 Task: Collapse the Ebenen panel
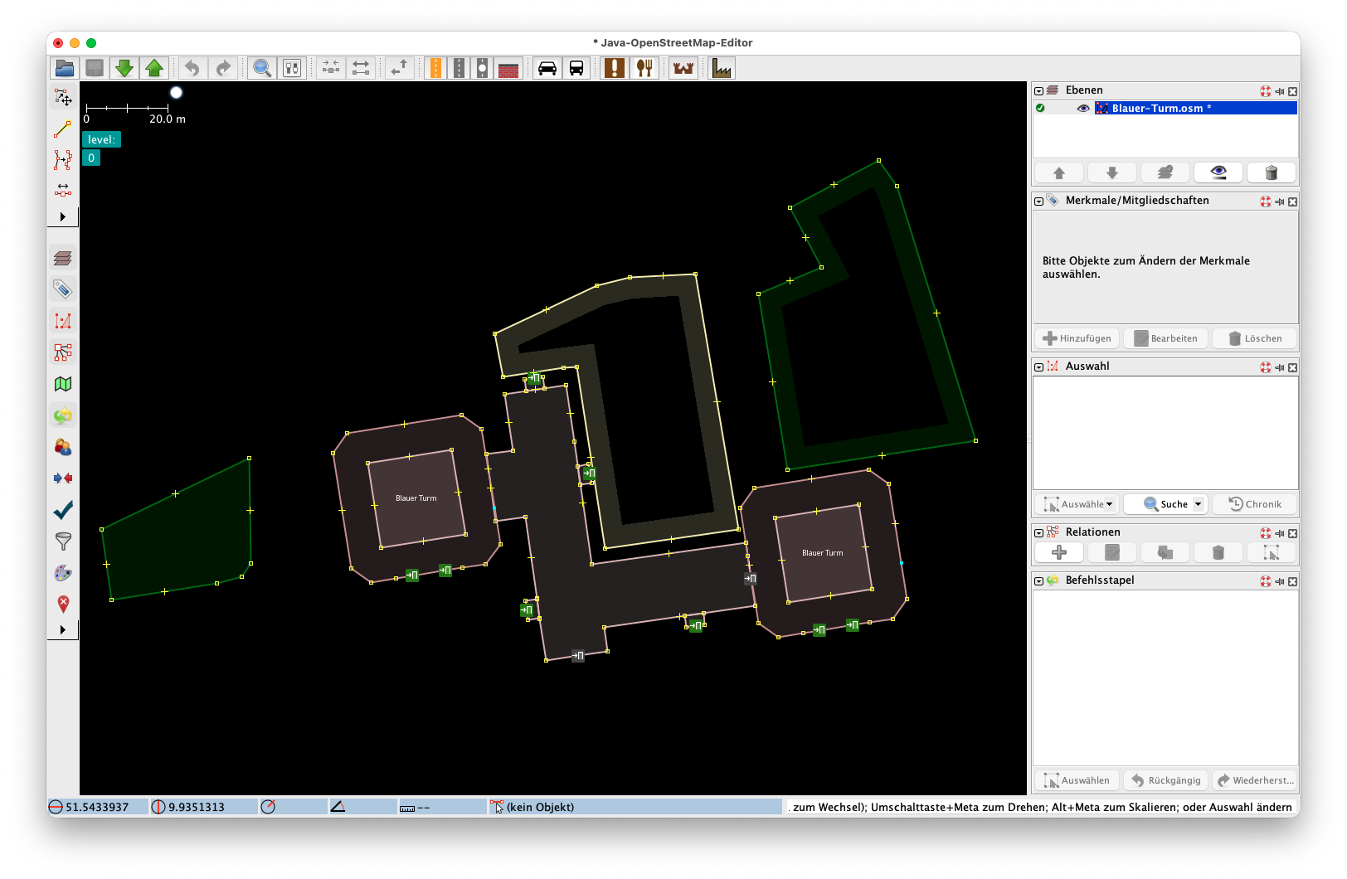(x=1038, y=91)
